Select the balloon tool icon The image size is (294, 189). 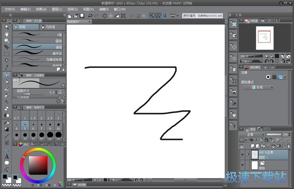7,163
